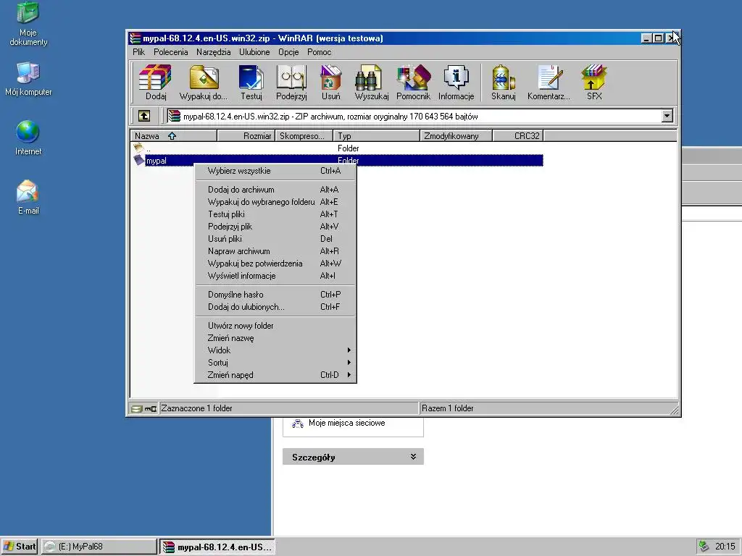Sort by Nazwa column header

[x=174, y=135]
